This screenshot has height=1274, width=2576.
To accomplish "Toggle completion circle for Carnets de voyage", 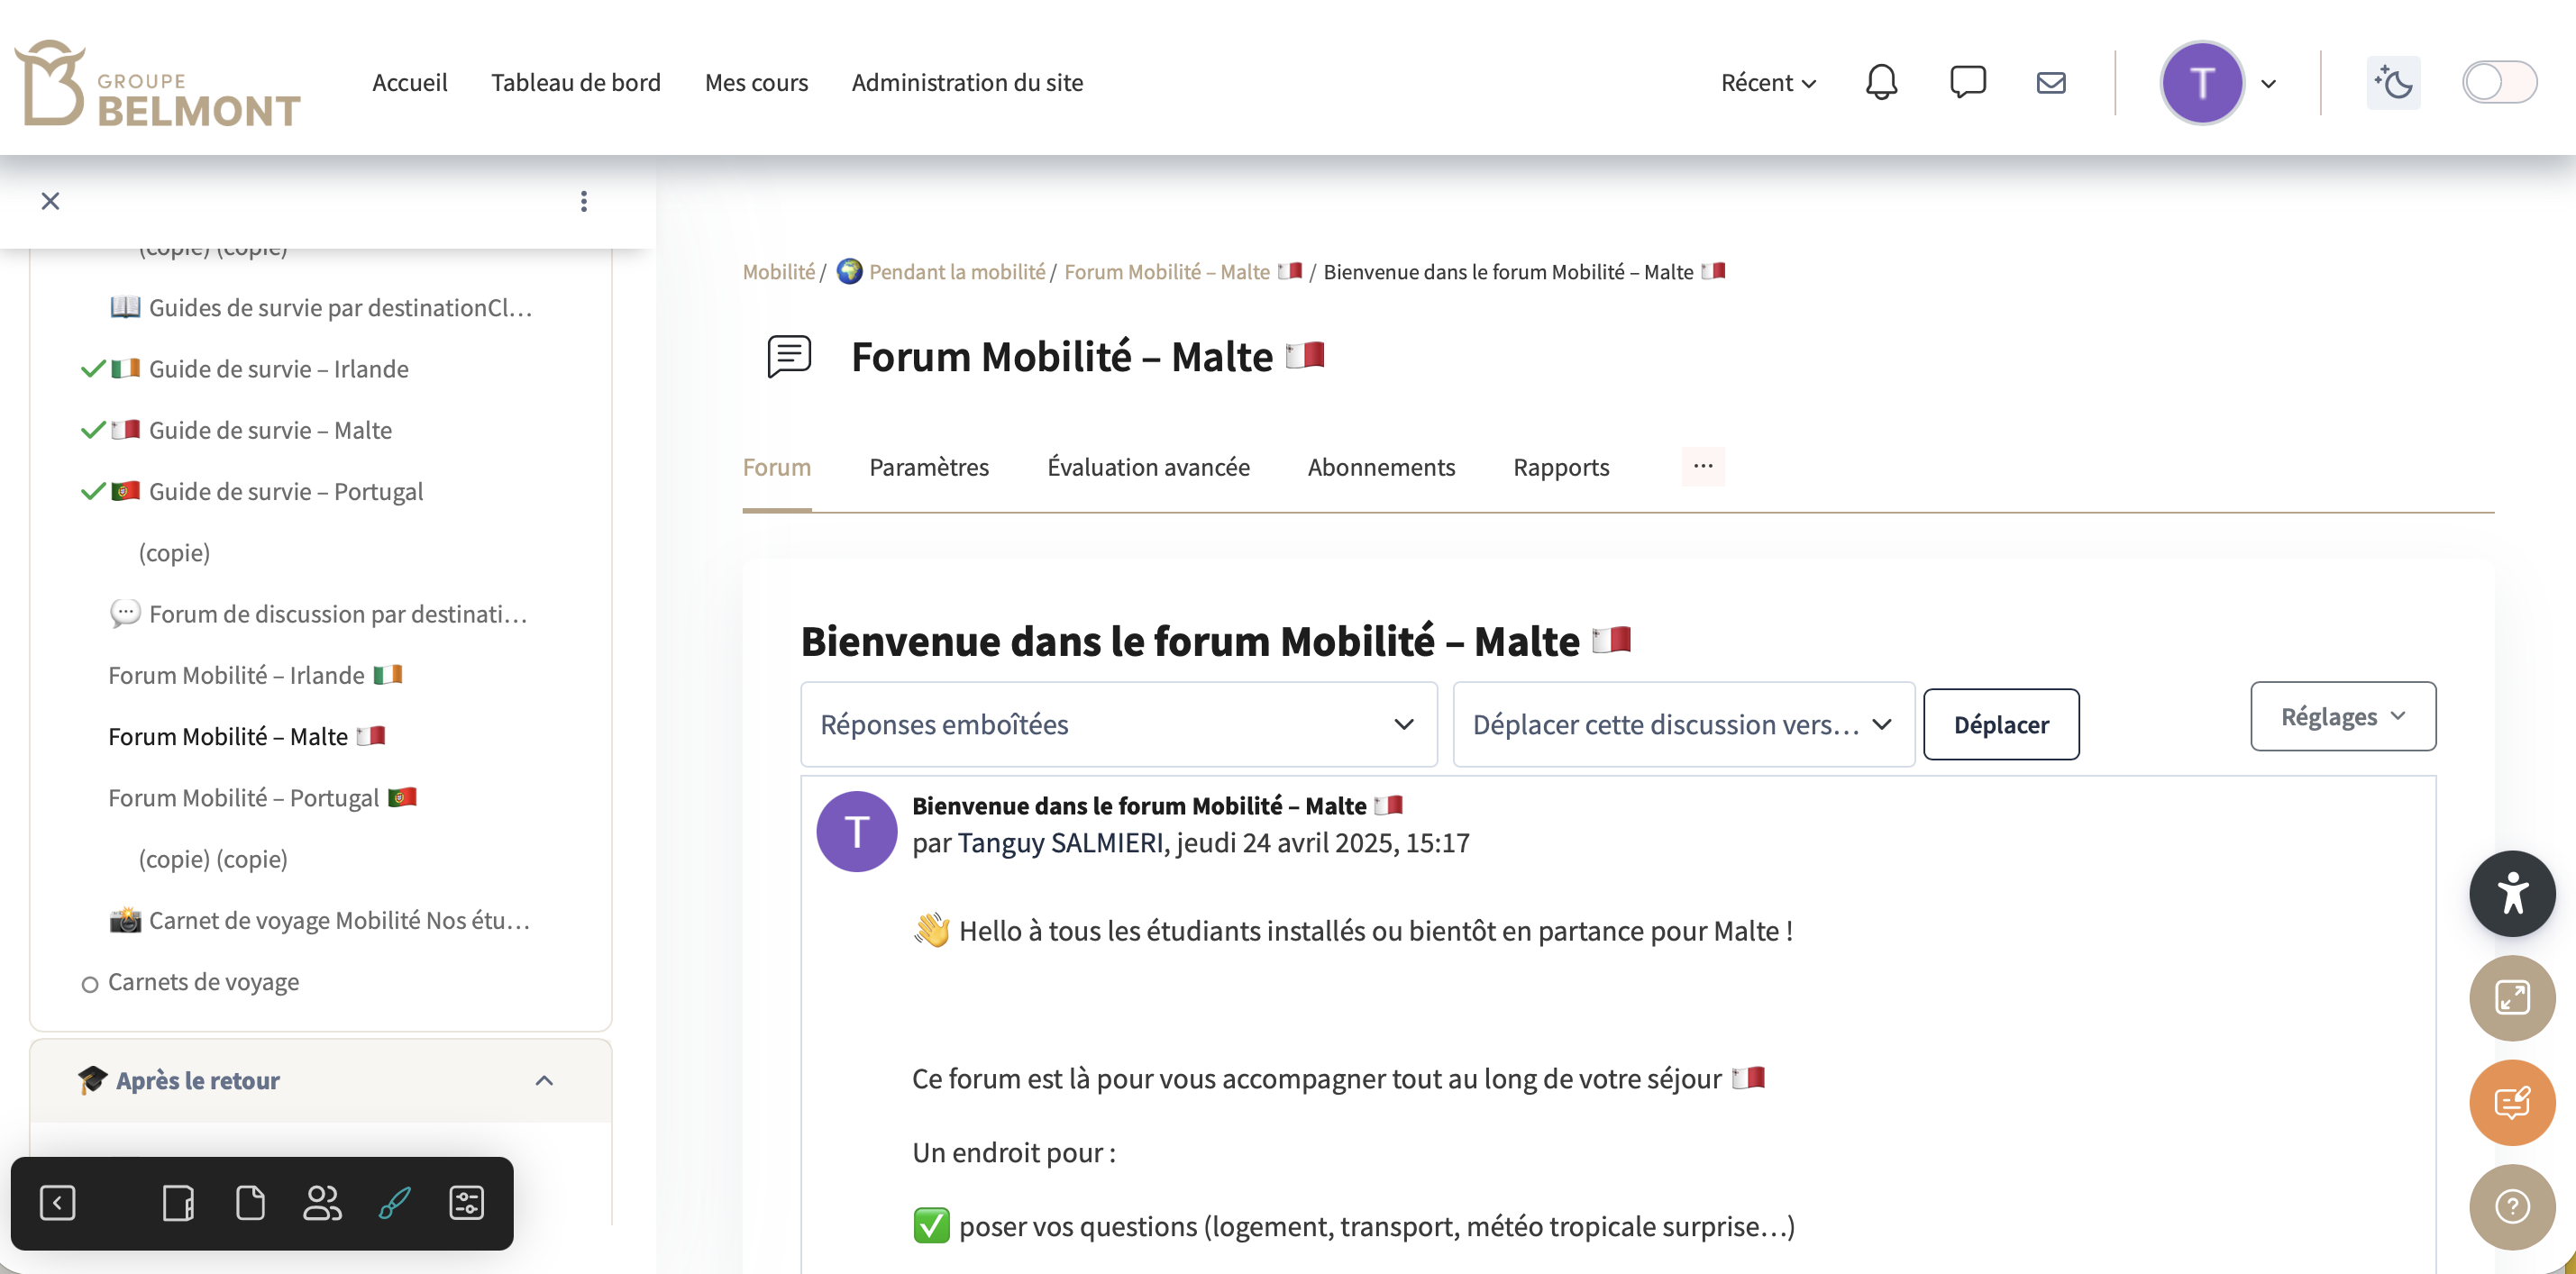I will (x=89, y=984).
